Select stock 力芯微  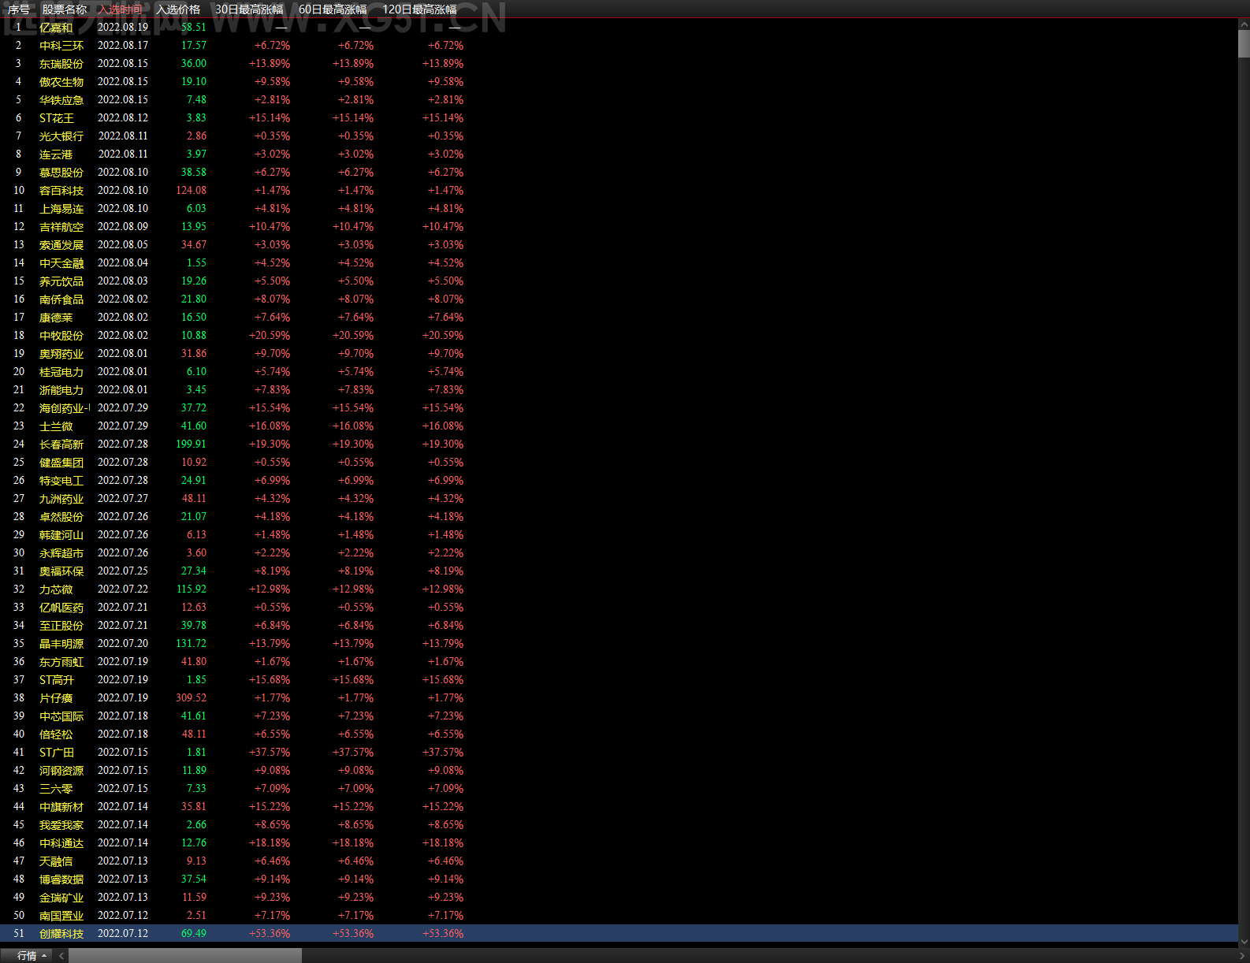coord(56,589)
